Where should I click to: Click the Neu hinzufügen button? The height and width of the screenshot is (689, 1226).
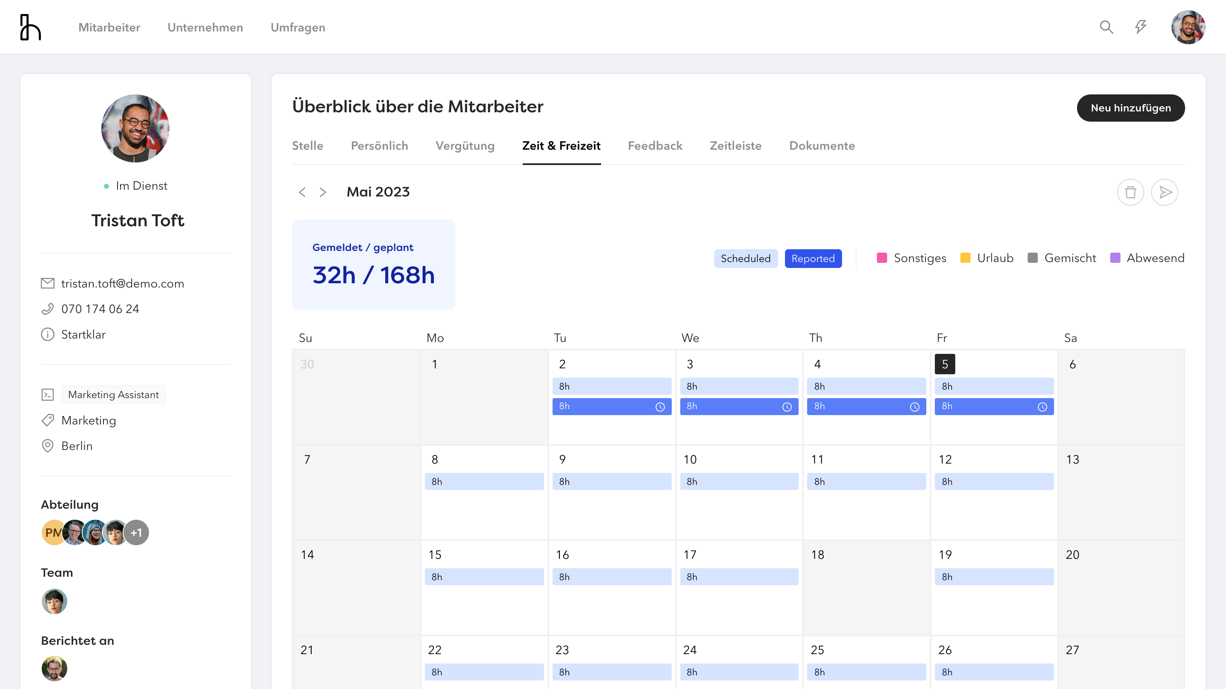click(x=1131, y=108)
